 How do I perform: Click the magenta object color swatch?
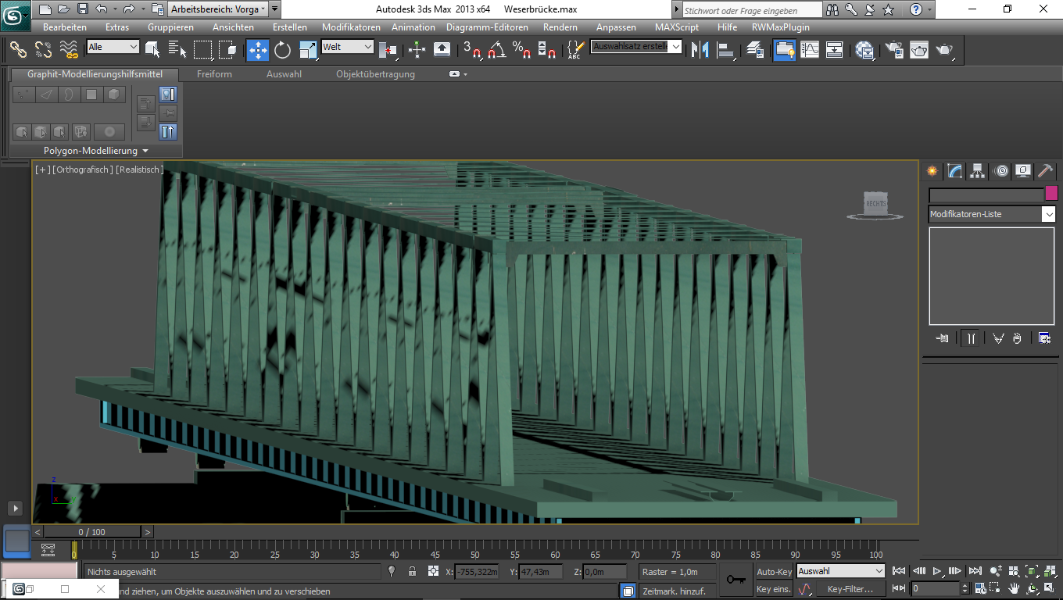click(x=1051, y=194)
